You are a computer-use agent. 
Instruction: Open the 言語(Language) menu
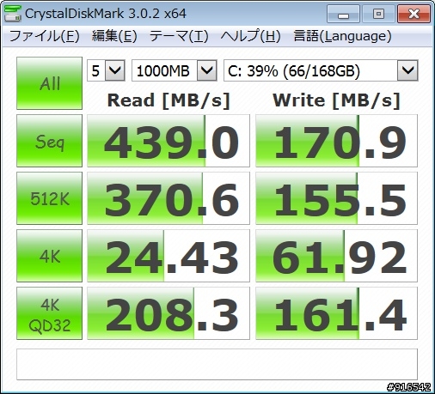click(x=342, y=36)
